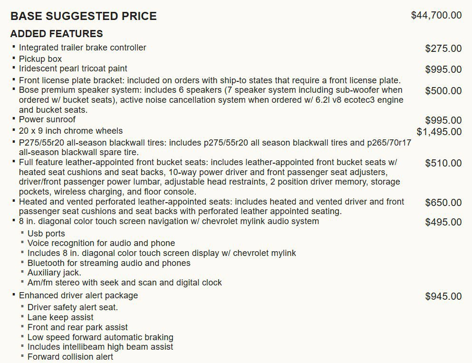Click the BASE SUGGESTED PRICE heading

point(83,16)
